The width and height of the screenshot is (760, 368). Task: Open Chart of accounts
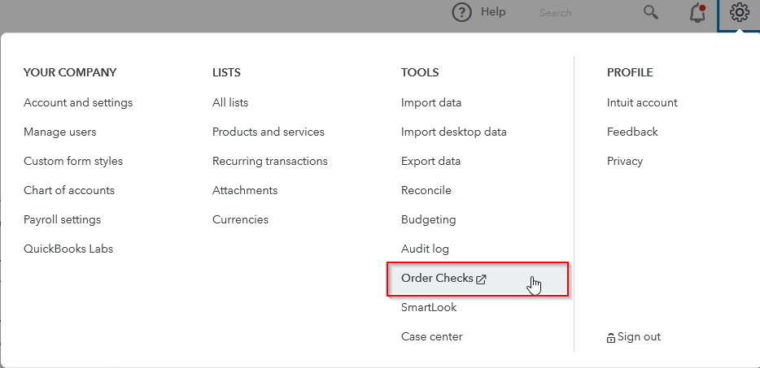(69, 190)
